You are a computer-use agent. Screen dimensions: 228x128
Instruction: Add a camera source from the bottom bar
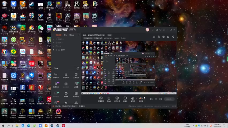pos(109,99)
